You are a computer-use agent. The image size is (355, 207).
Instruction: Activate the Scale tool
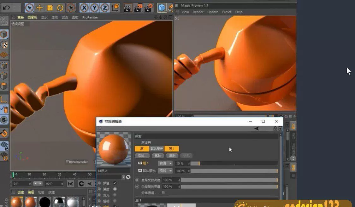(50, 7)
